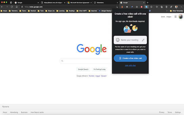Open the Collections toolbar icon

pos(162,7)
